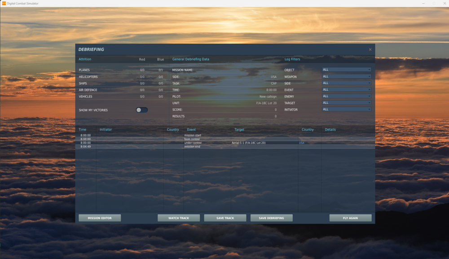
Task: Click the SAVE DEBRIEFING button
Action: 272,218
